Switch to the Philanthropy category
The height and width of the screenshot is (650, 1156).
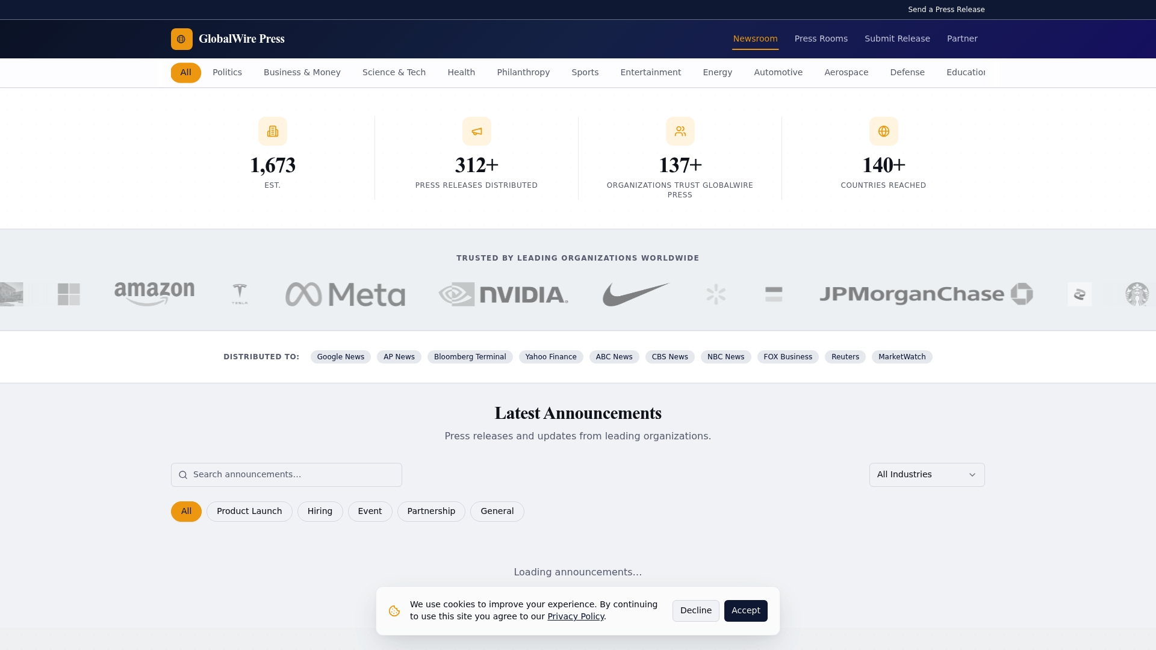pyautogui.click(x=523, y=73)
